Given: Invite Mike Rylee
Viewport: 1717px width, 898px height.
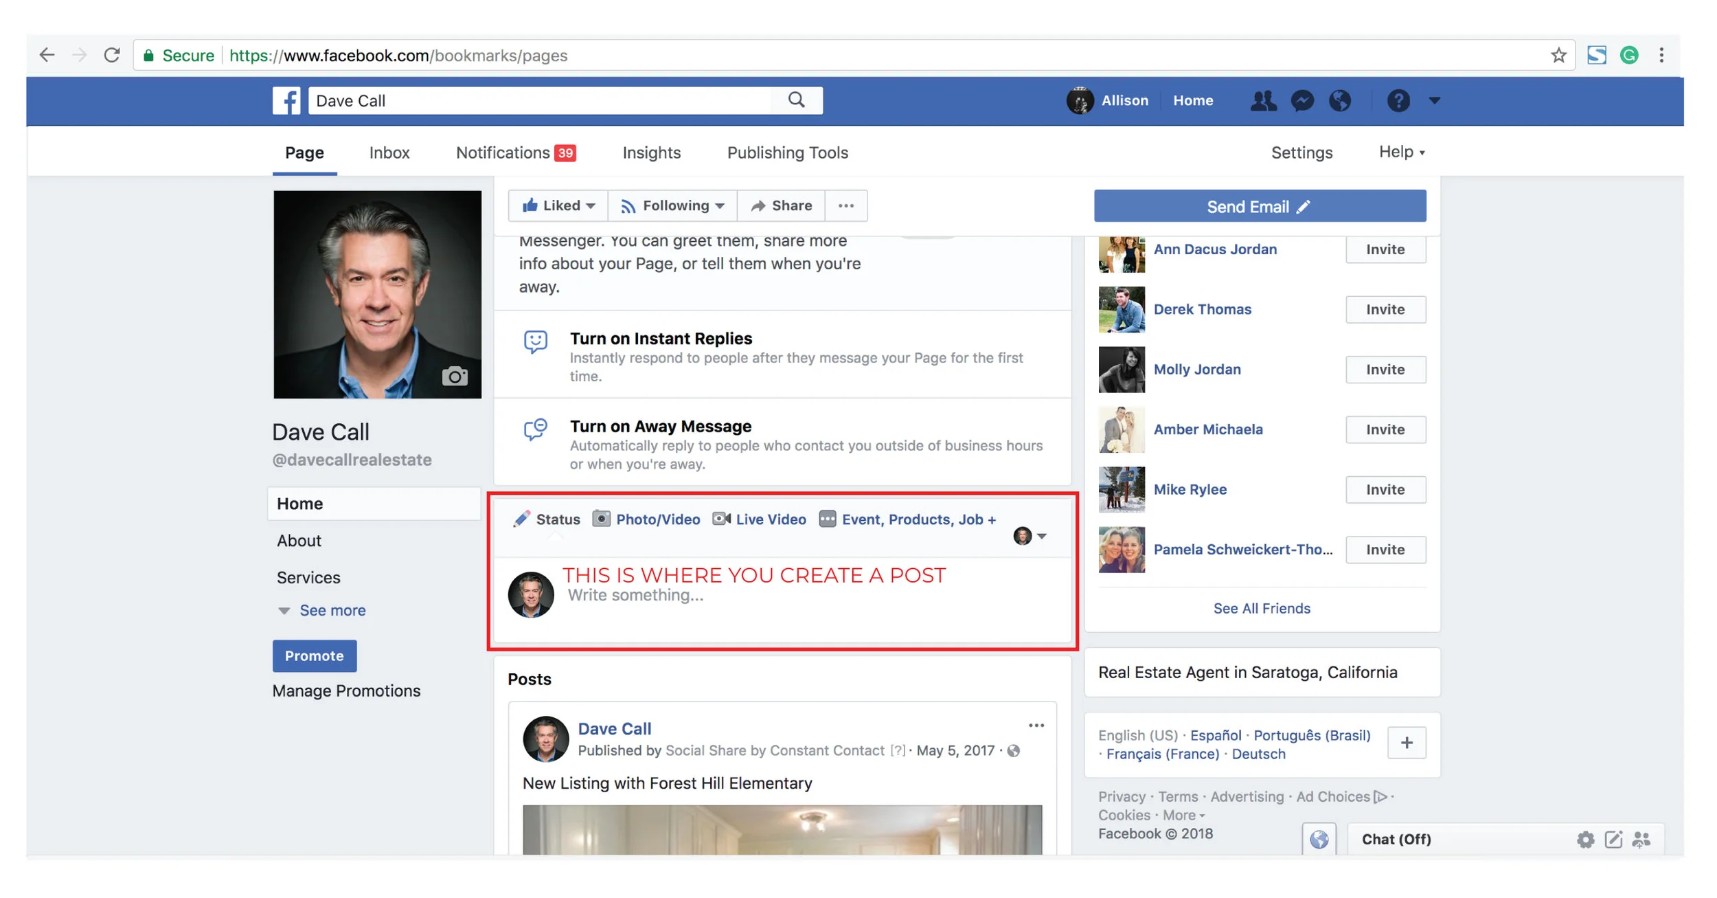Looking at the screenshot, I should coord(1385,490).
